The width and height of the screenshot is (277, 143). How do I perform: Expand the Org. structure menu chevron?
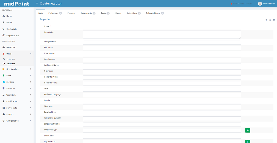point(31,69)
